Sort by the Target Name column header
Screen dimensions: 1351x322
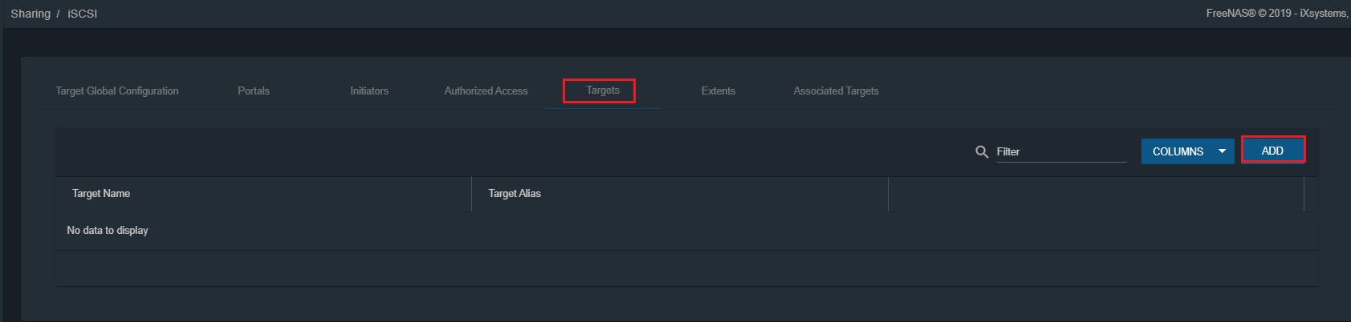coord(101,194)
